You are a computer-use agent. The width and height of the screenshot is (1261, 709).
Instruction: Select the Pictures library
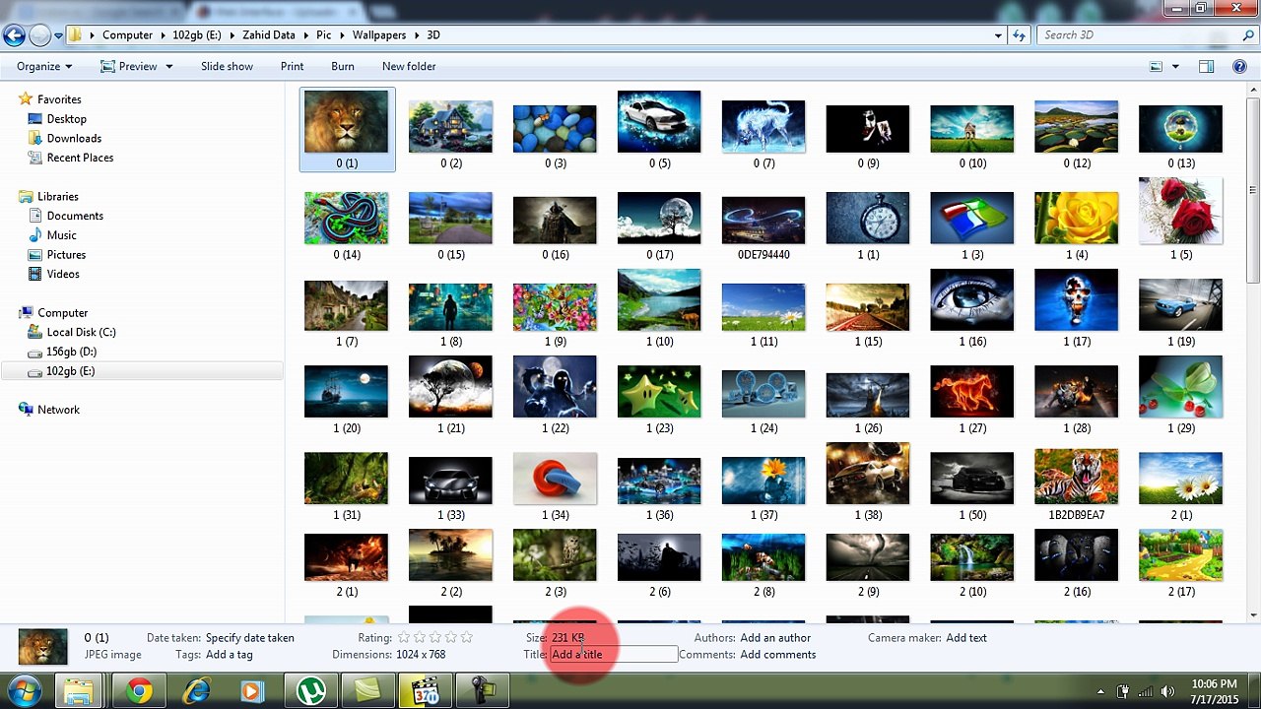66,255
